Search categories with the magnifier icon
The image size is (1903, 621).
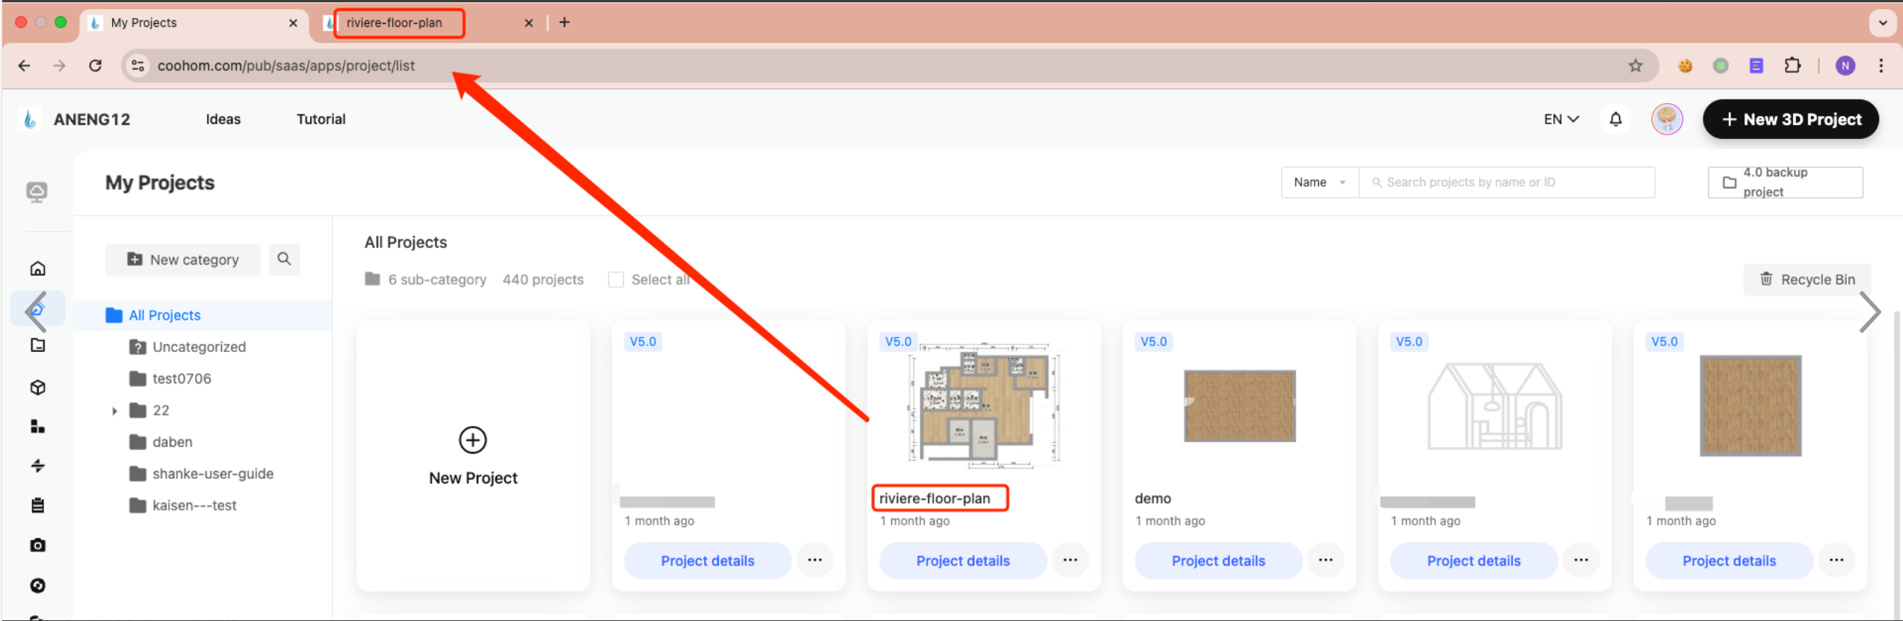284,259
